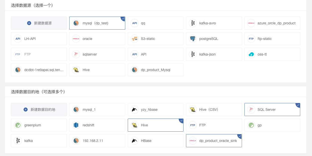Click the Hive (CSV) bee icon
The image size is (312, 156).
tap(193, 110)
